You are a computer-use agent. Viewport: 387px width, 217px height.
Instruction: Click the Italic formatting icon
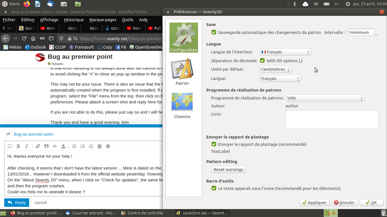pos(27,146)
